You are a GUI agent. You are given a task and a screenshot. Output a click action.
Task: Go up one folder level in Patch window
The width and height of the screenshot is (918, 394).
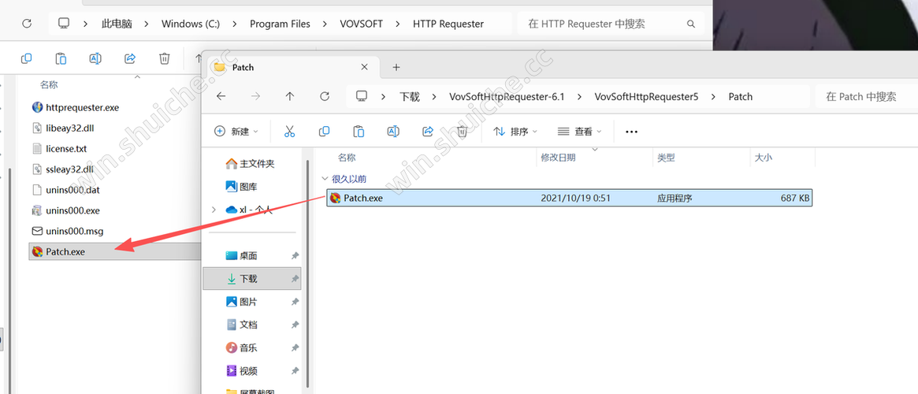(x=290, y=97)
